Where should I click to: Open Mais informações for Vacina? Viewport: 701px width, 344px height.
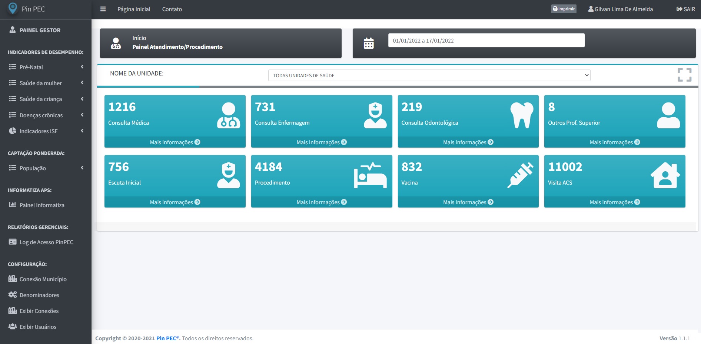pyautogui.click(x=468, y=202)
